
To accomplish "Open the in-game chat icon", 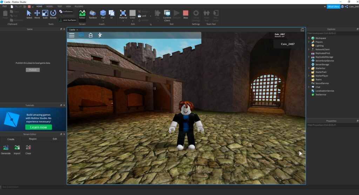I will [x=81, y=35].
